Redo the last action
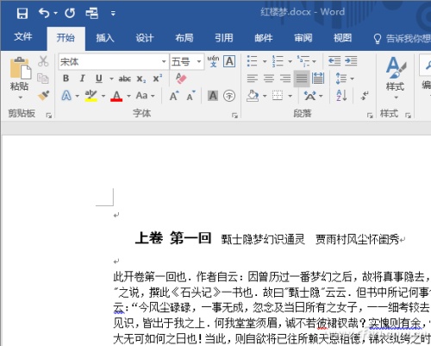Viewport: 431px width, 346px height. click(x=70, y=13)
